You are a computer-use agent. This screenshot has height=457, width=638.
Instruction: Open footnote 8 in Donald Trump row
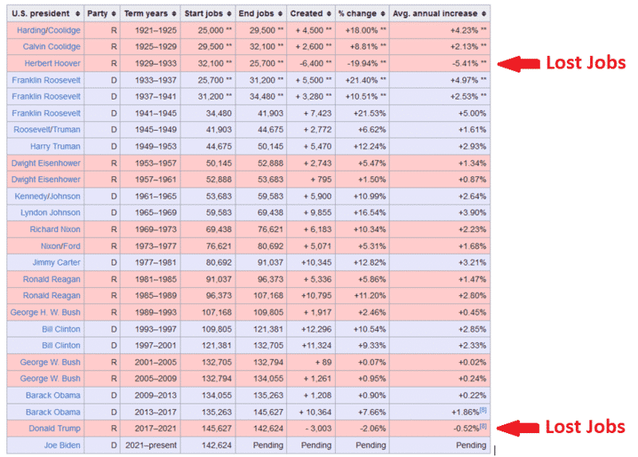[482, 427]
